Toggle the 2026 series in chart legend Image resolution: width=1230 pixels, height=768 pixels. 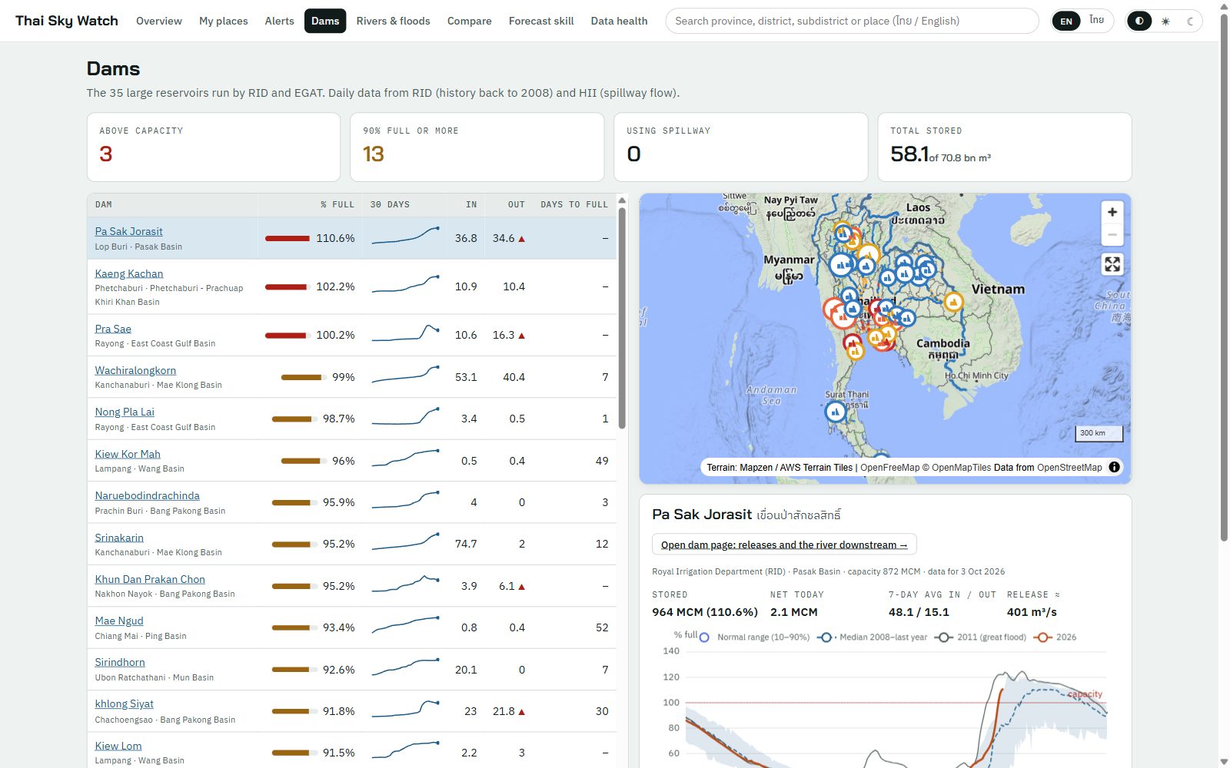1055,637
